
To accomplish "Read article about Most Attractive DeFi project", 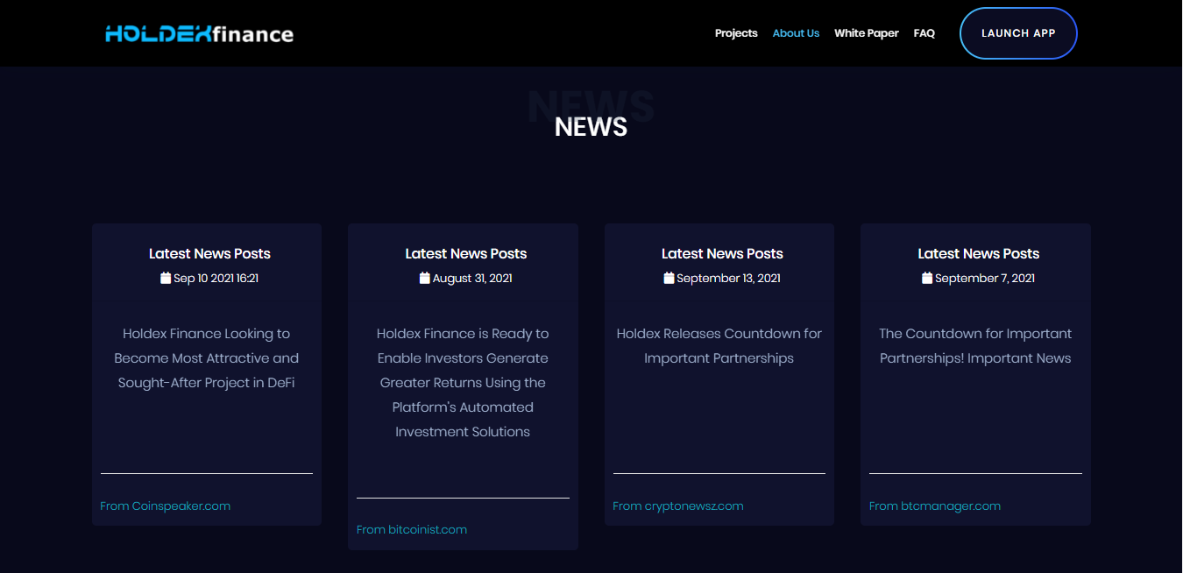I will [207, 358].
